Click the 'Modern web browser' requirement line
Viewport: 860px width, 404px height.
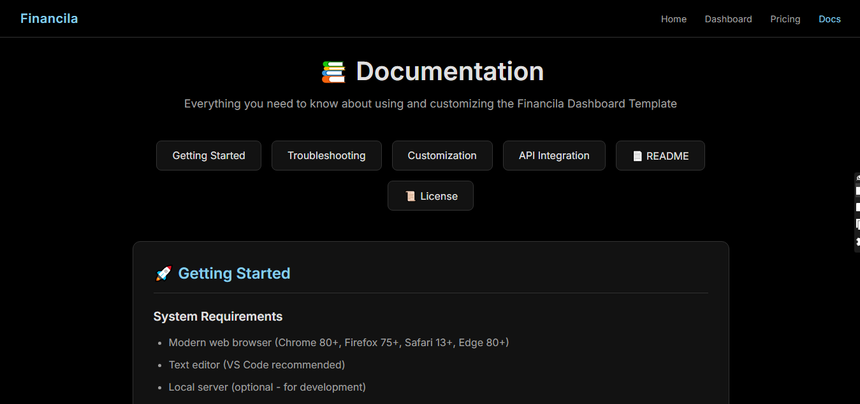point(339,342)
